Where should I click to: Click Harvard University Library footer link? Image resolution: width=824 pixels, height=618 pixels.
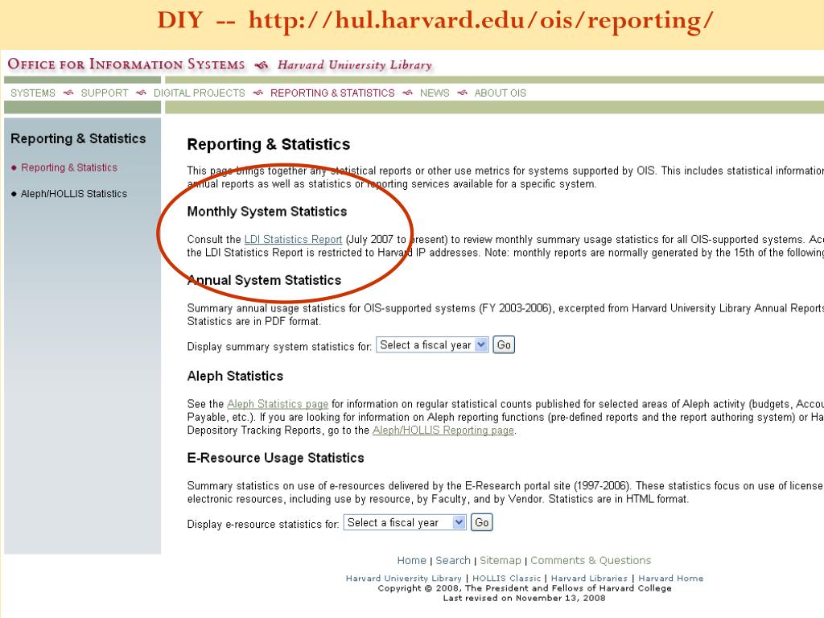[404, 578]
